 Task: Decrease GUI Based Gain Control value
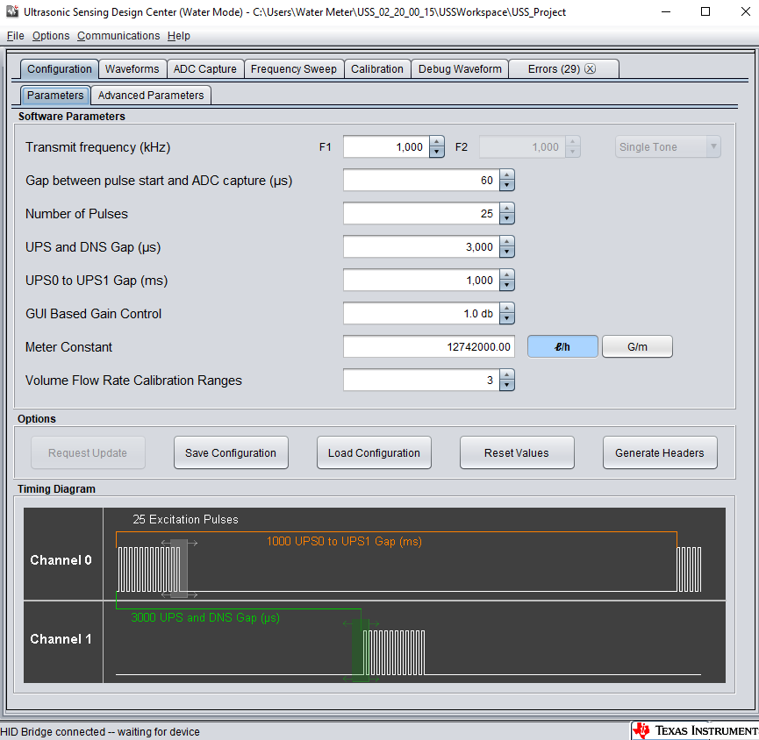507,319
